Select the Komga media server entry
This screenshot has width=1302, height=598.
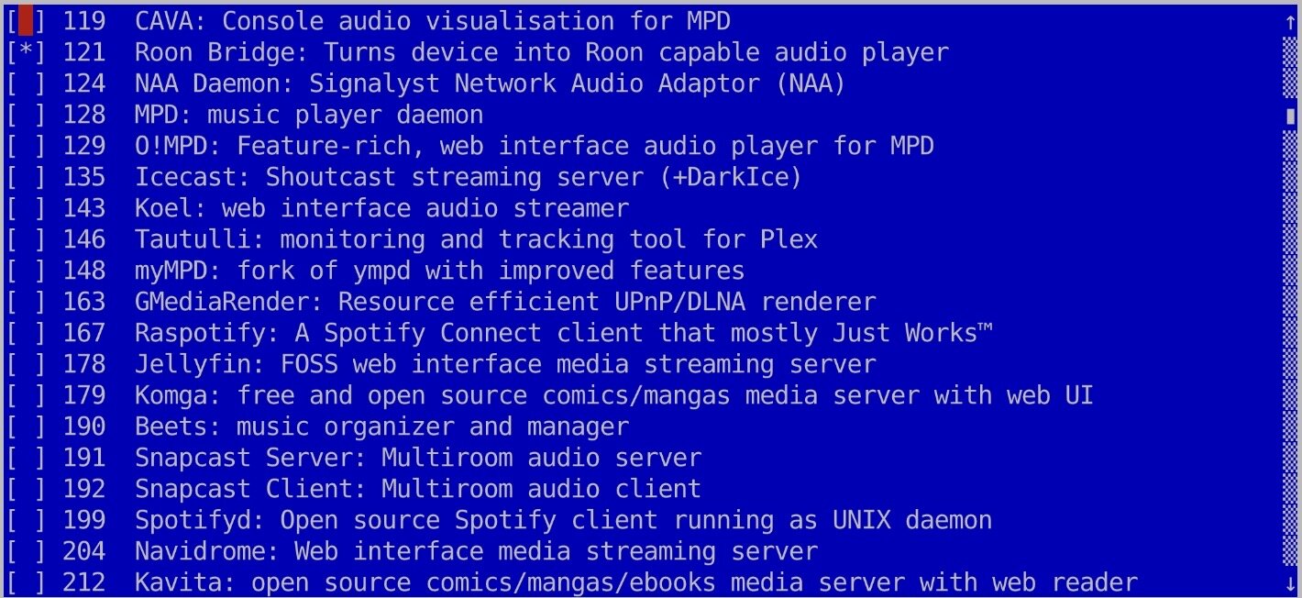[x=613, y=395]
